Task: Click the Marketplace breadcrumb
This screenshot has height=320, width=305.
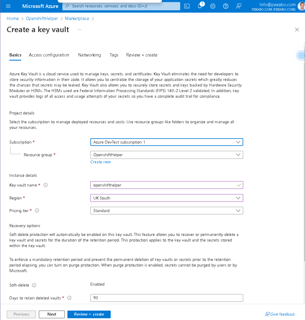Action: coord(77,18)
